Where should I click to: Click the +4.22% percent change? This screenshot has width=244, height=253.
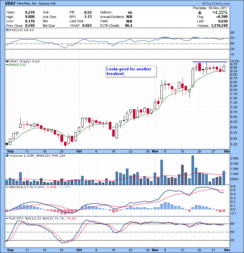point(220,12)
